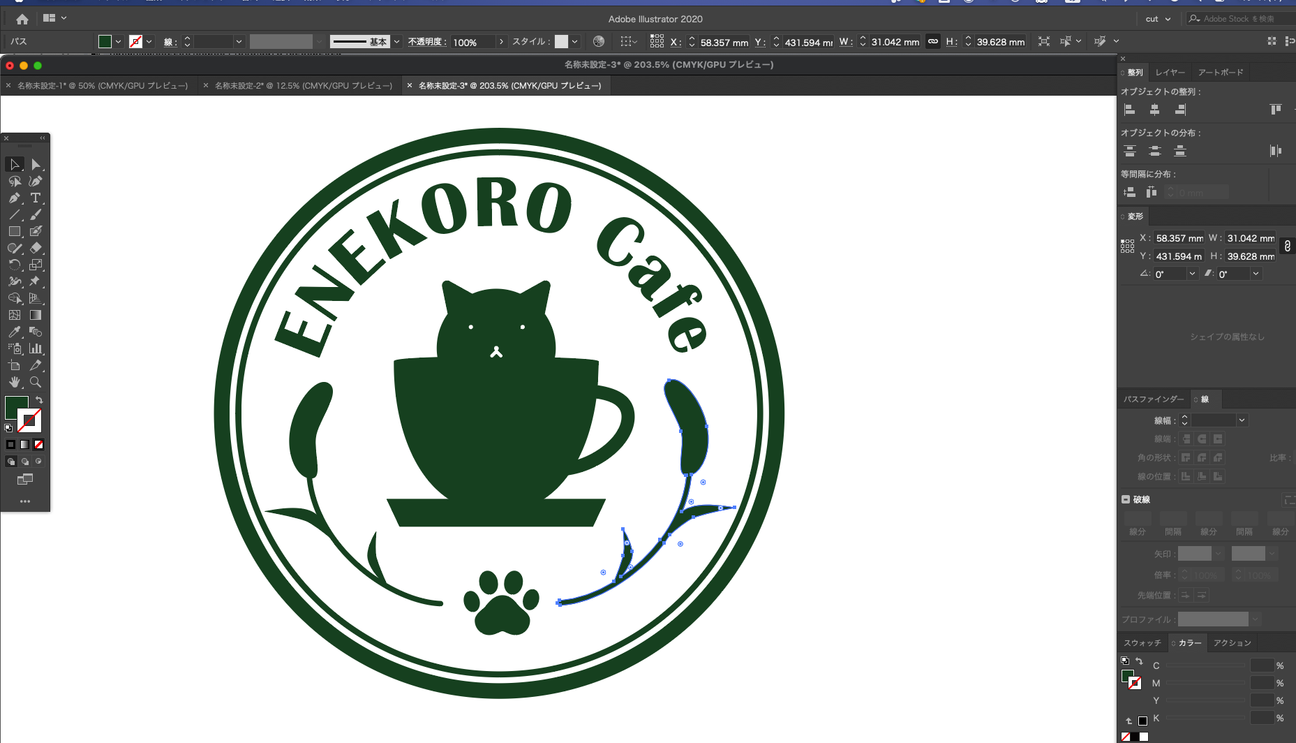Select the Direct Selection tool

point(36,165)
